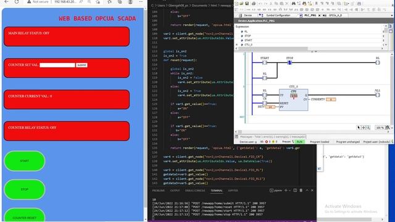
Task: Select COUNTER RELAY STATUS: OFF text
Action: click(x=32, y=128)
